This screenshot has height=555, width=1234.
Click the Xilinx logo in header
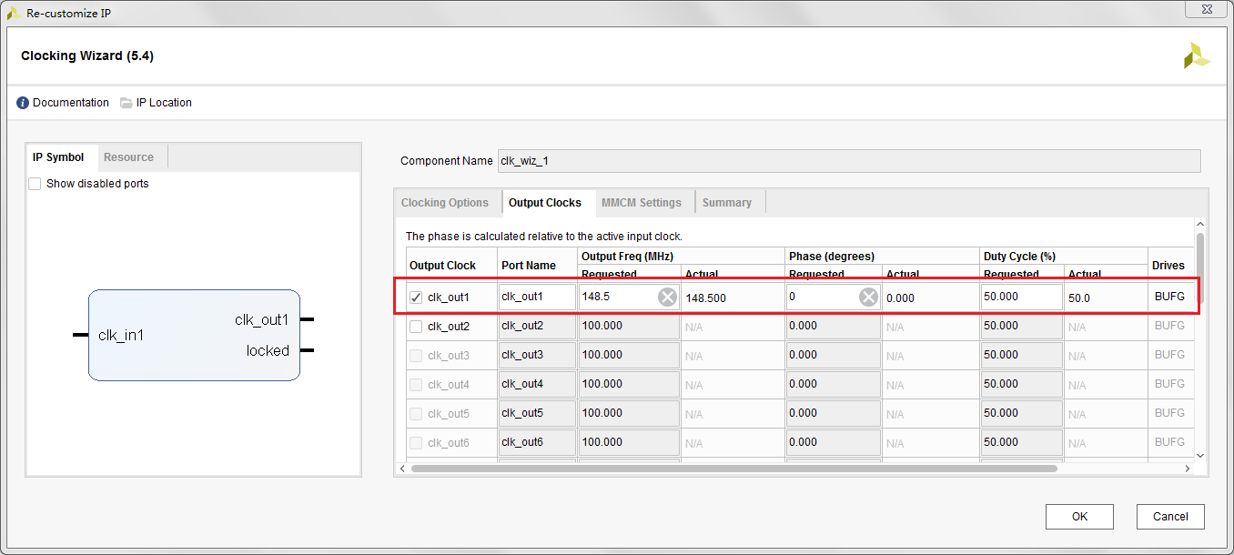(x=1196, y=56)
